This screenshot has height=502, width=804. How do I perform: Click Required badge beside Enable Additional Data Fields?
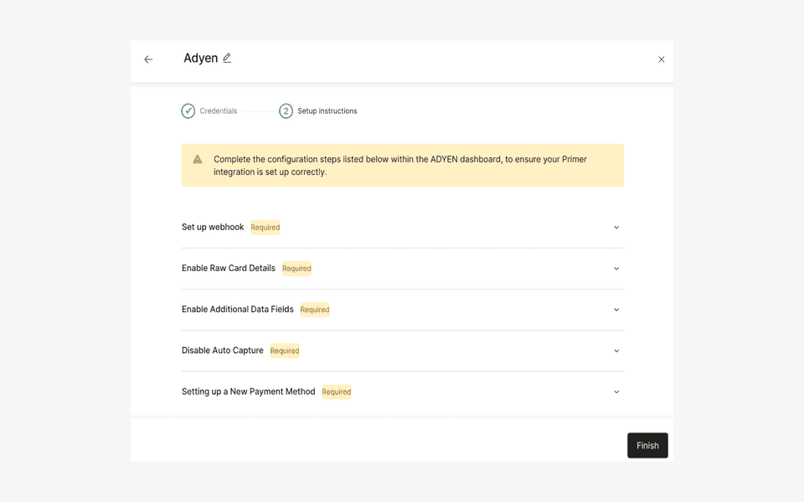pos(315,310)
